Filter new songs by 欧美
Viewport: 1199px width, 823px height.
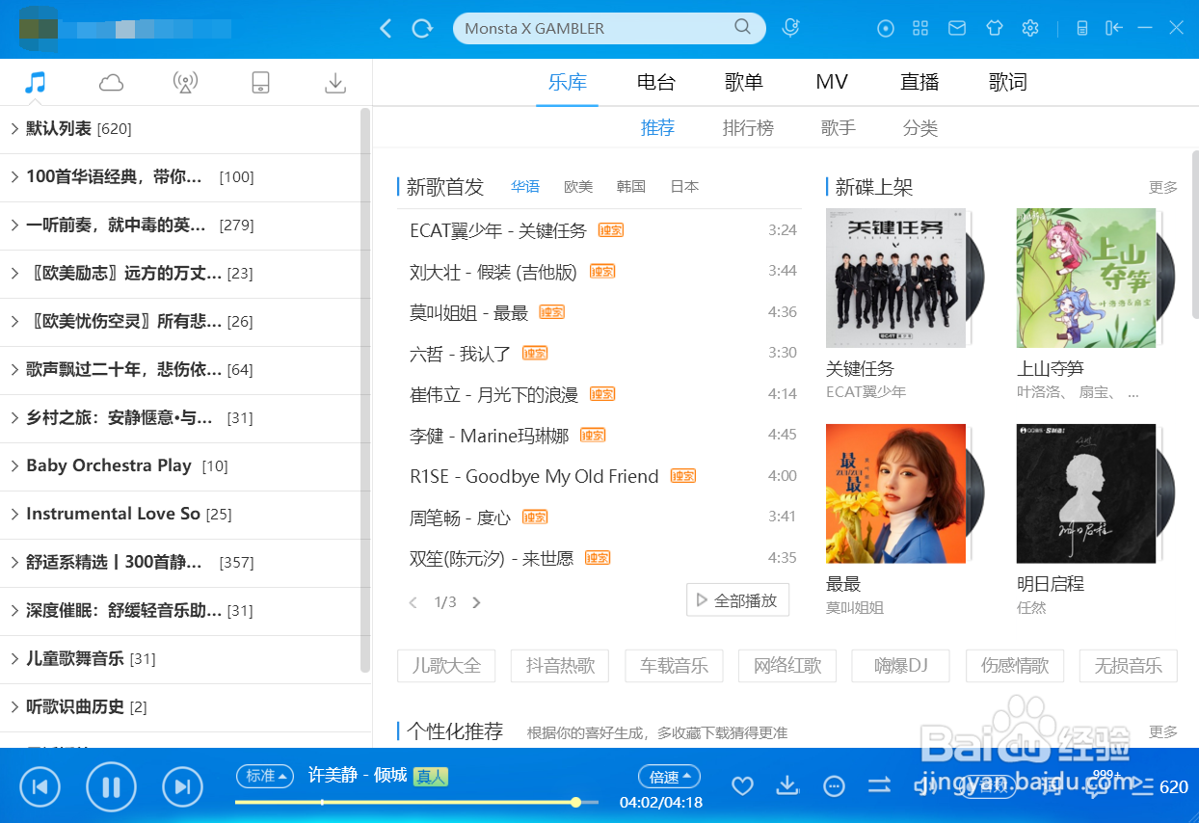click(x=578, y=187)
